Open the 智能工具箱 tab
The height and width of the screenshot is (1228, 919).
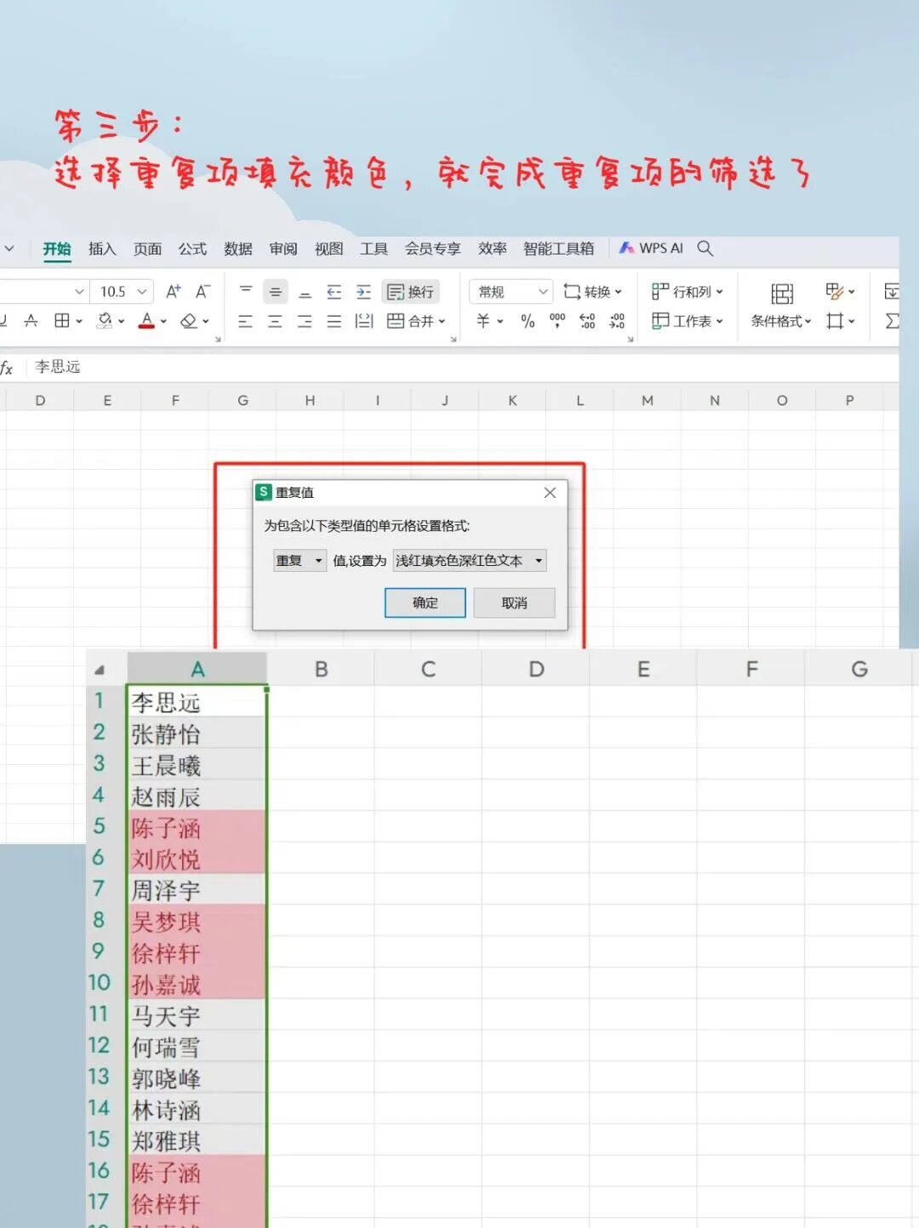(x=558, y=248)
